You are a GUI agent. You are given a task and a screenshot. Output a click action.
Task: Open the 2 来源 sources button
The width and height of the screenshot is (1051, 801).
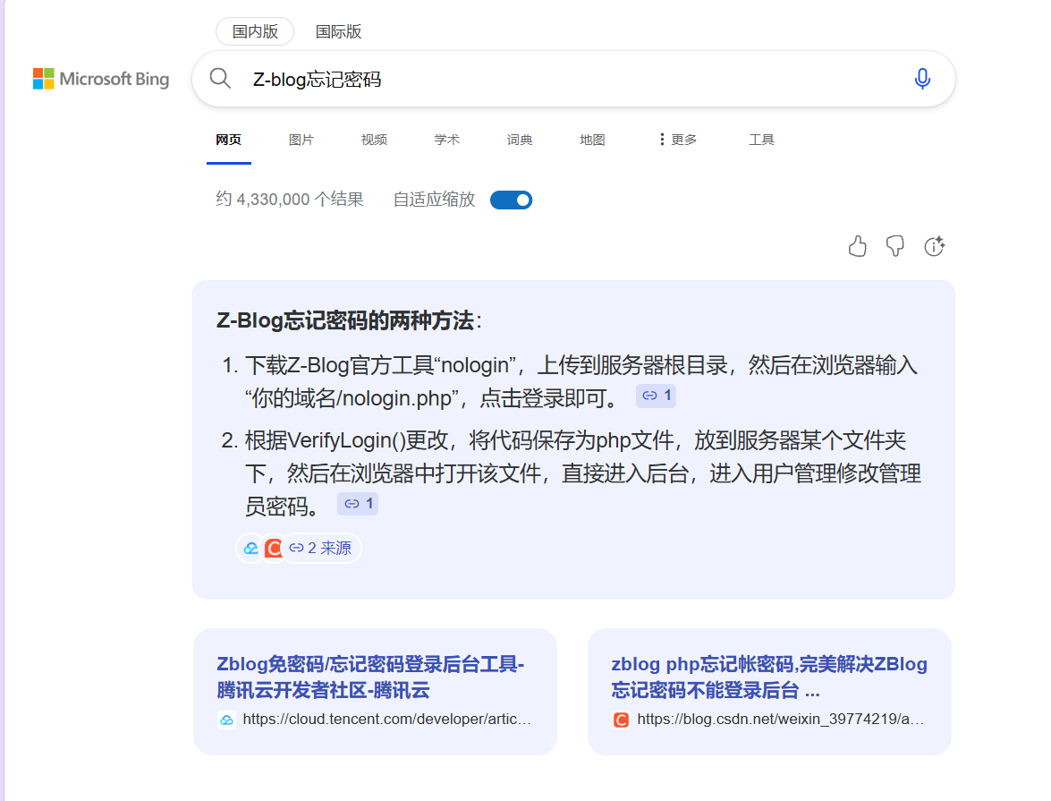(x=320, y=548)
